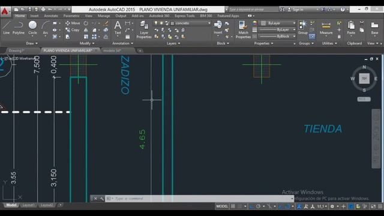Toggle ortho mode in status bar
The image size is (384, 216).
point(251,206)
